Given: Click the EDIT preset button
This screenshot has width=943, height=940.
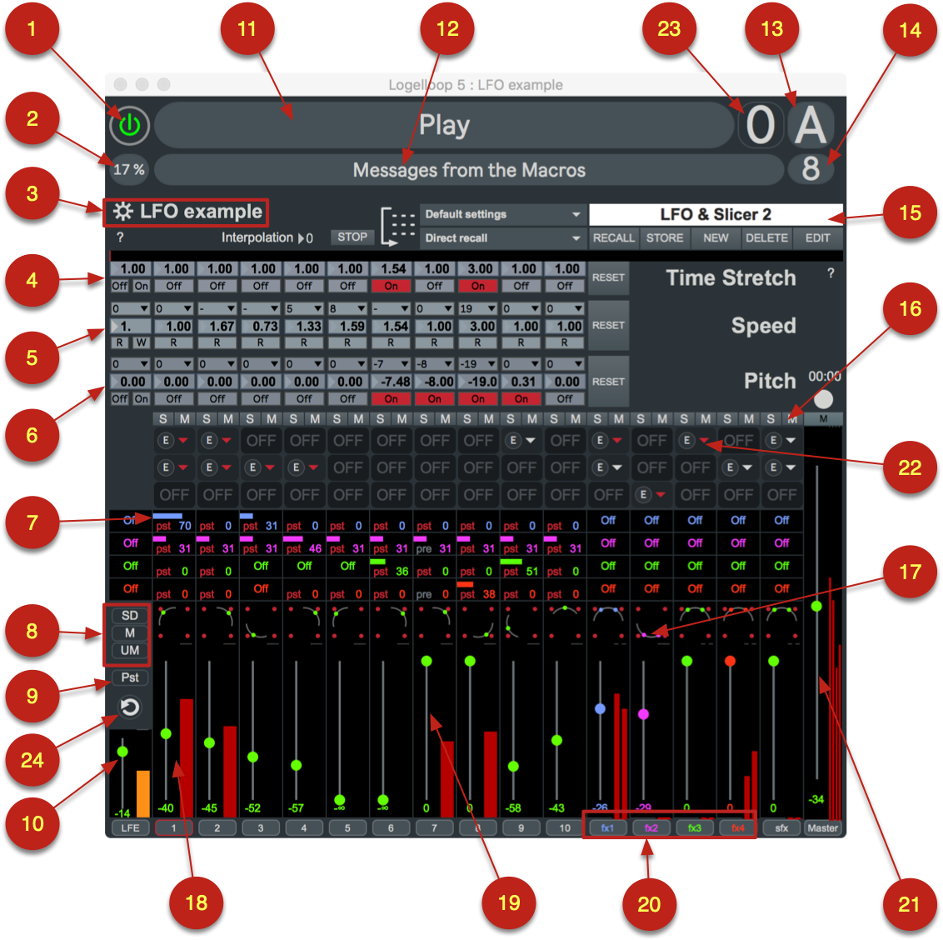Looking at the screenshot, I should (818, 238).
